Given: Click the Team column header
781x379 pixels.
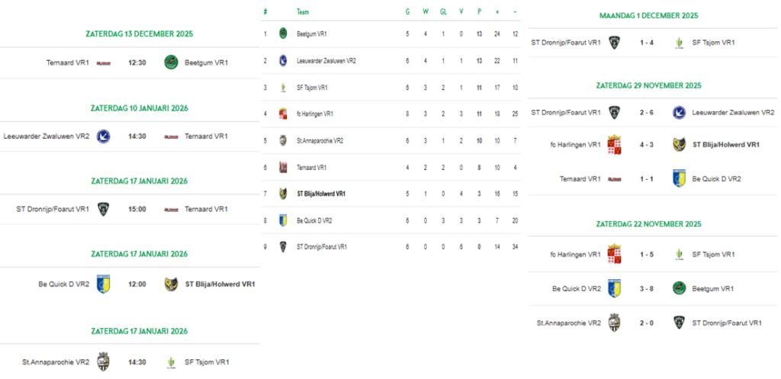Looking at the screenshot, I should coord(303,12).
